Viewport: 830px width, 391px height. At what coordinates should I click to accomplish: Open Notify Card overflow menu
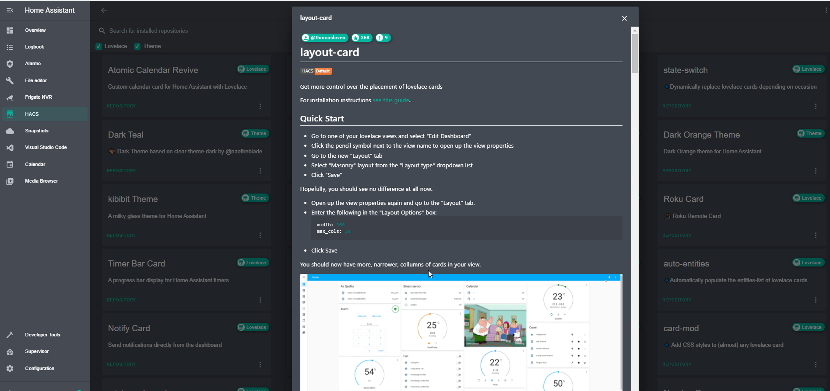pos(260,364)
